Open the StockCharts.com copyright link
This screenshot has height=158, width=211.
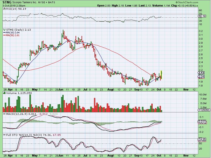click(187, 2)
